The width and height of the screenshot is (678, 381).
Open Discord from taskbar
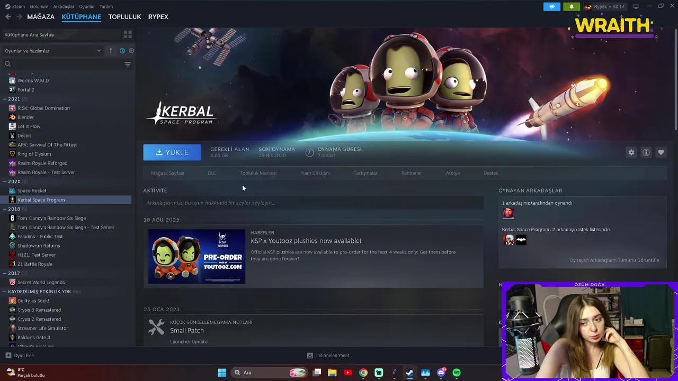point(441,373)
